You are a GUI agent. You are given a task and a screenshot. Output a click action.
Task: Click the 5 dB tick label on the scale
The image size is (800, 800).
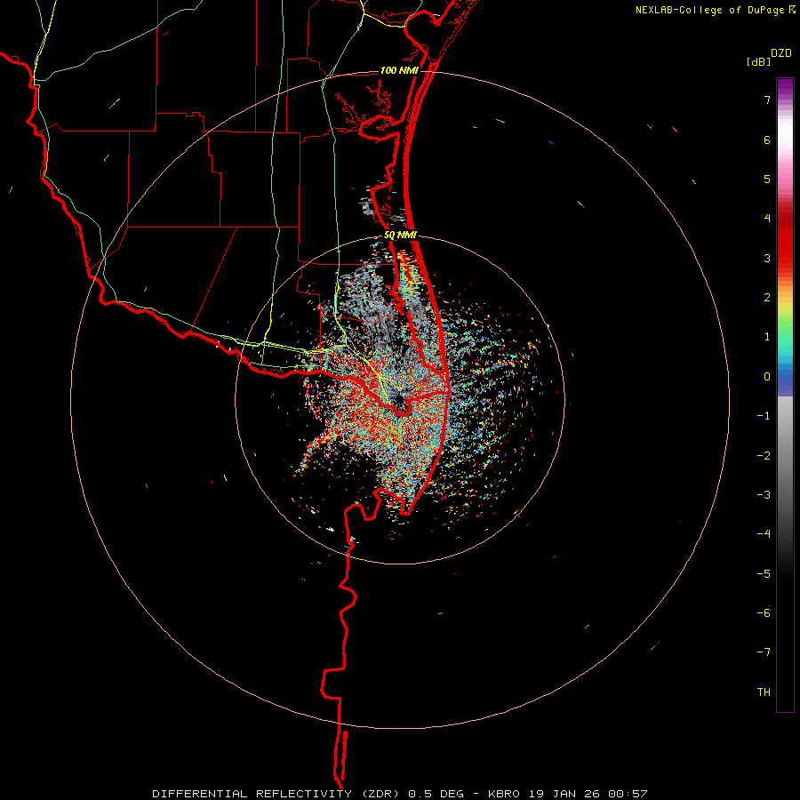767,179
